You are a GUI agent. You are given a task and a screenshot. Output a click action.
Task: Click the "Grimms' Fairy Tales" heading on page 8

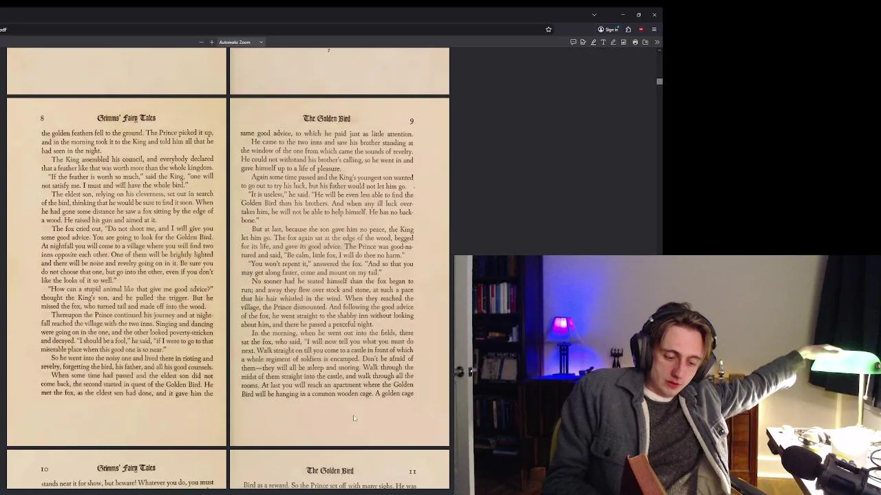click(x=127, y=118)
